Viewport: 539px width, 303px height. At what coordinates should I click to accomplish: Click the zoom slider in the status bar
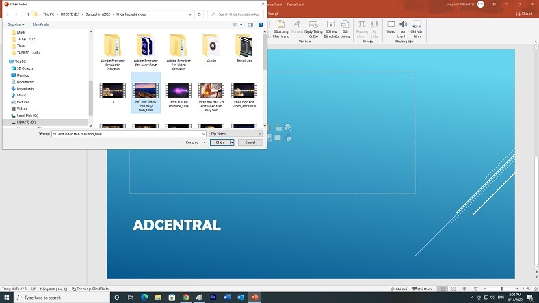[x=503, y=289]
